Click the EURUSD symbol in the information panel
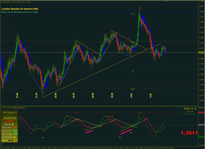Viewport: 205px width, 149px height. click(x=10, y=118)
